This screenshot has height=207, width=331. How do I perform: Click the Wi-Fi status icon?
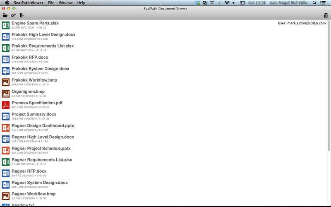[x=227, y=3]
